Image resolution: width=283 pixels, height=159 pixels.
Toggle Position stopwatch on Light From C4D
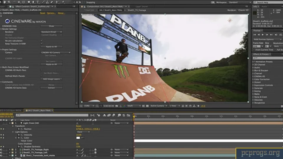(x=19, y=129)
